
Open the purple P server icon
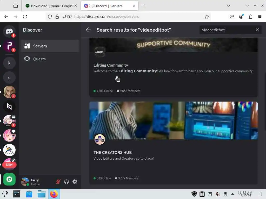tap(9, 46)
